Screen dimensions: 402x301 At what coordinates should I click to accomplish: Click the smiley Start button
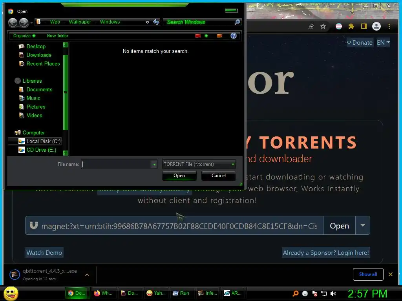pyautogui.click(x=11, y=293)
